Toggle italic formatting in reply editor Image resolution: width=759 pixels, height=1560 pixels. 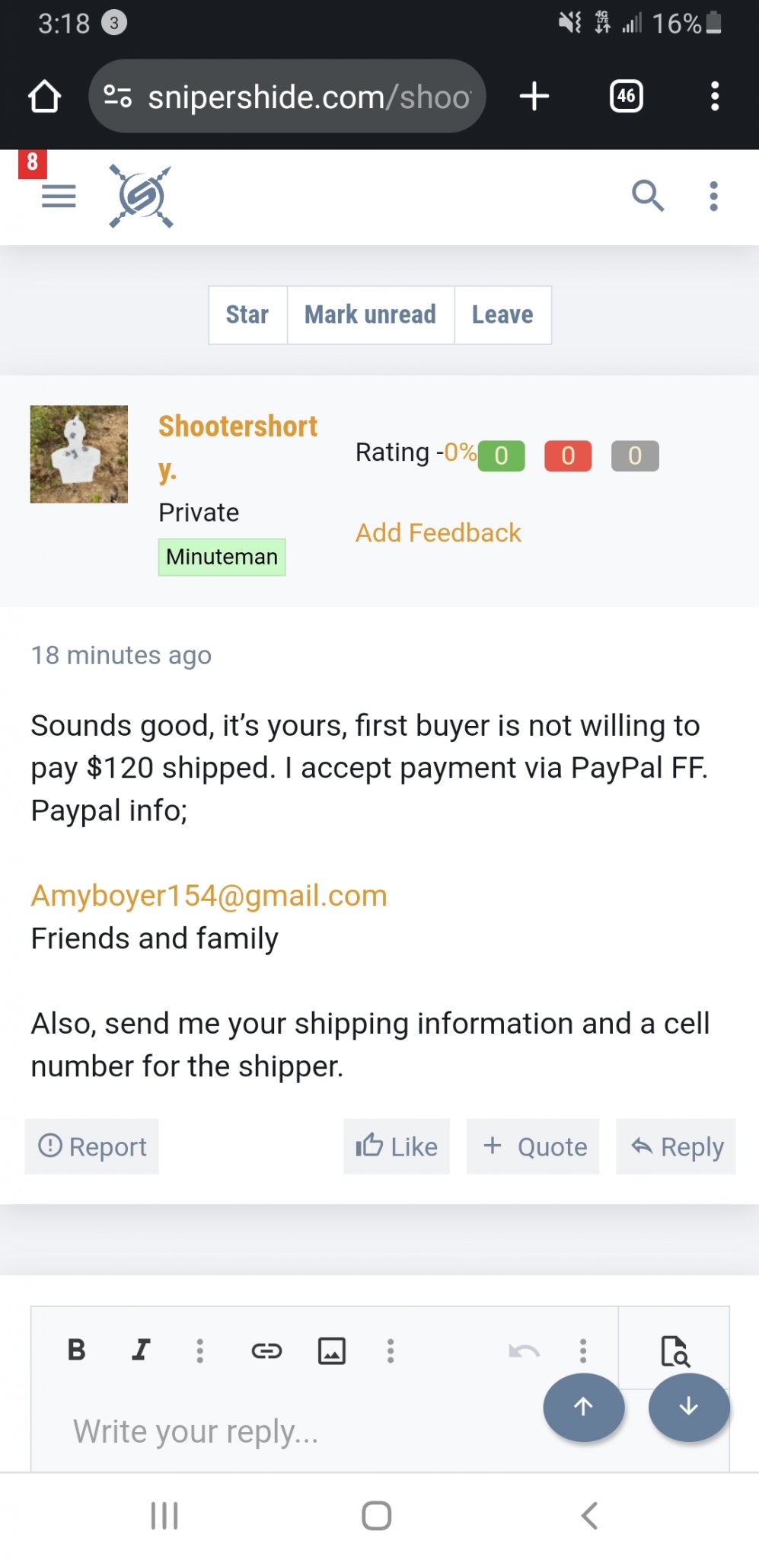tap(141, 1350)
